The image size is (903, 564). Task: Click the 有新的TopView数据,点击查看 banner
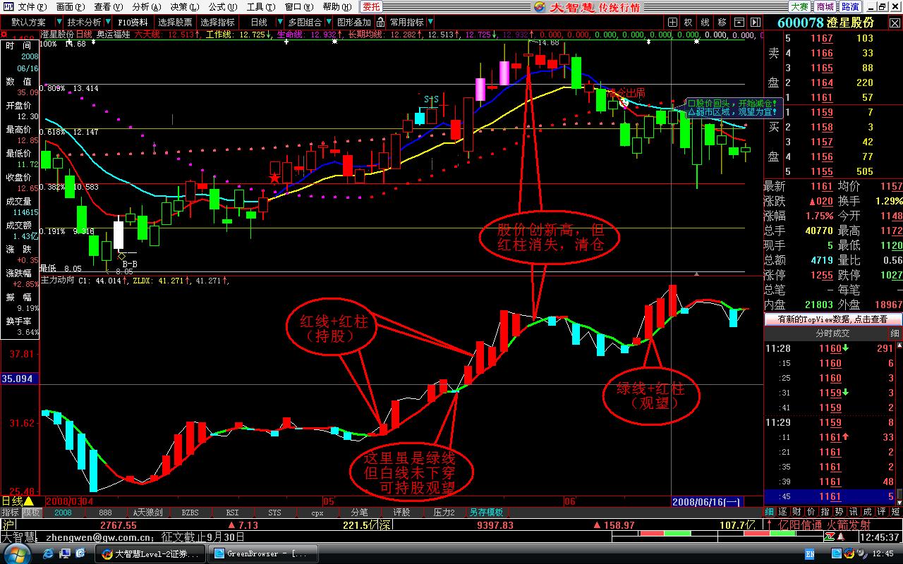[x=832, y=319]
